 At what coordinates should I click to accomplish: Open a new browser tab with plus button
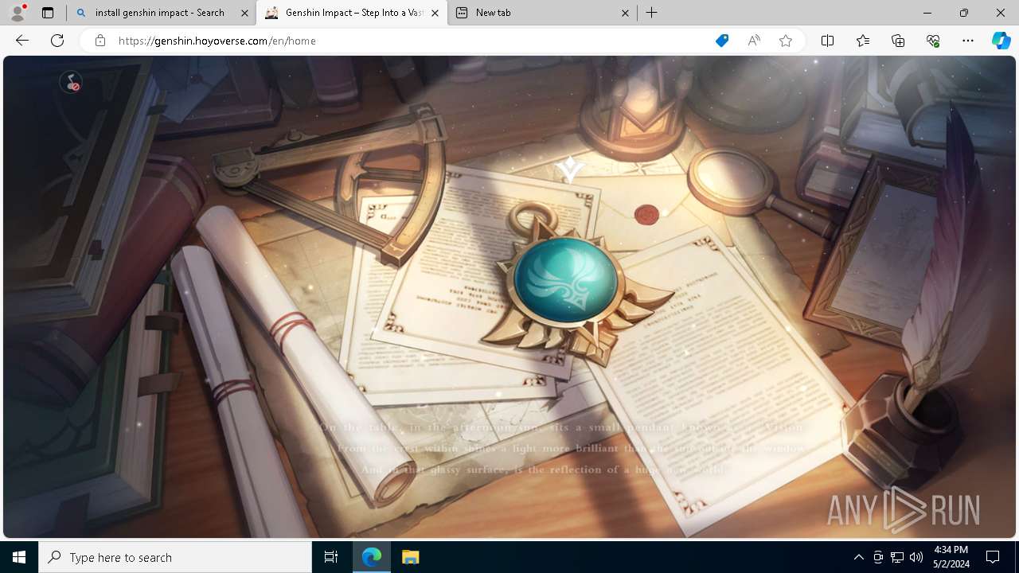pos(652,13)
